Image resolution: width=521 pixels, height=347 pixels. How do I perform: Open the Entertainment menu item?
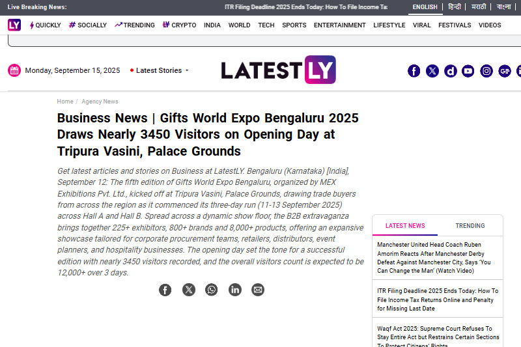click(339, 25)
